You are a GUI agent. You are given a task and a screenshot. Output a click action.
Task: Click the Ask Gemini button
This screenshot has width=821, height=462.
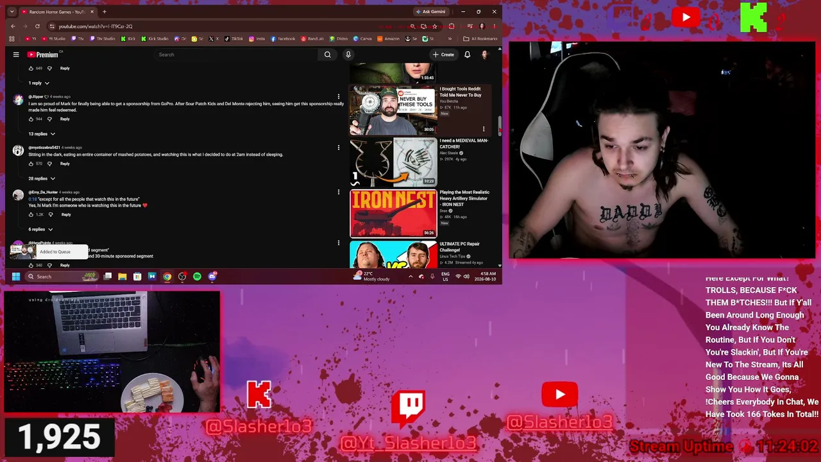coord(430,12)
